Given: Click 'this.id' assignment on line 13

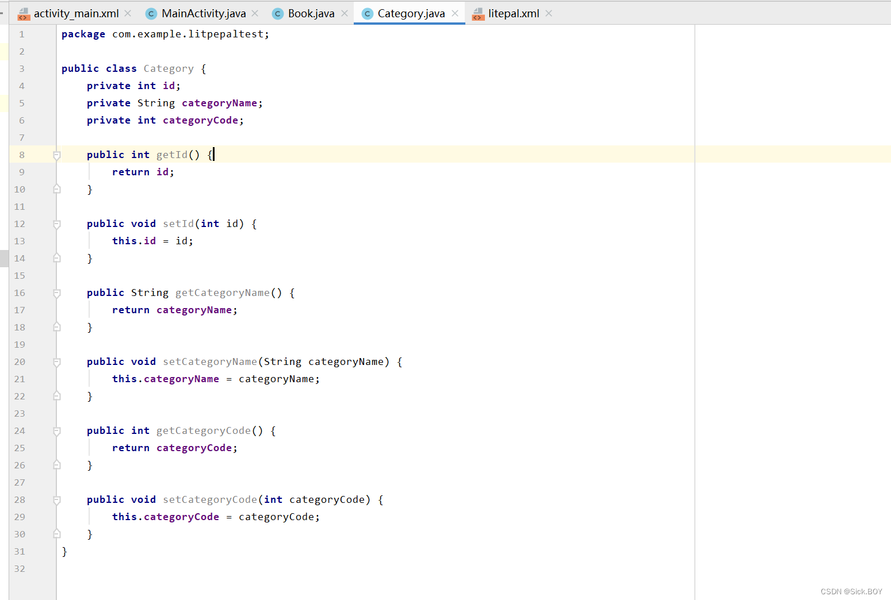Looking at the screenshot, I should coord(134,241).
